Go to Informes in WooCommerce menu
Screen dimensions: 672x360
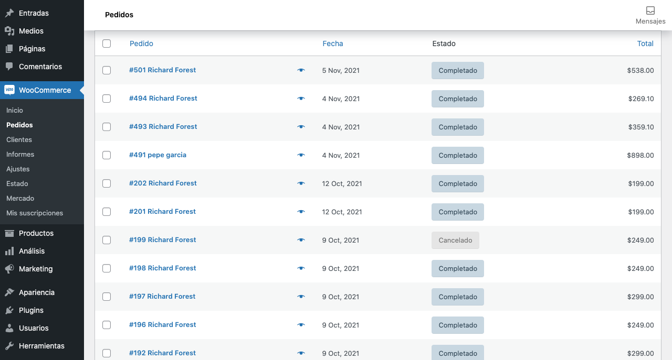[20, 155]
